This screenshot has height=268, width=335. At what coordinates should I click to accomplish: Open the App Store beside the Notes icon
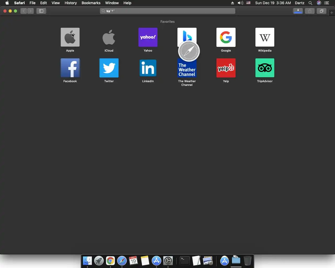[157, 261]
